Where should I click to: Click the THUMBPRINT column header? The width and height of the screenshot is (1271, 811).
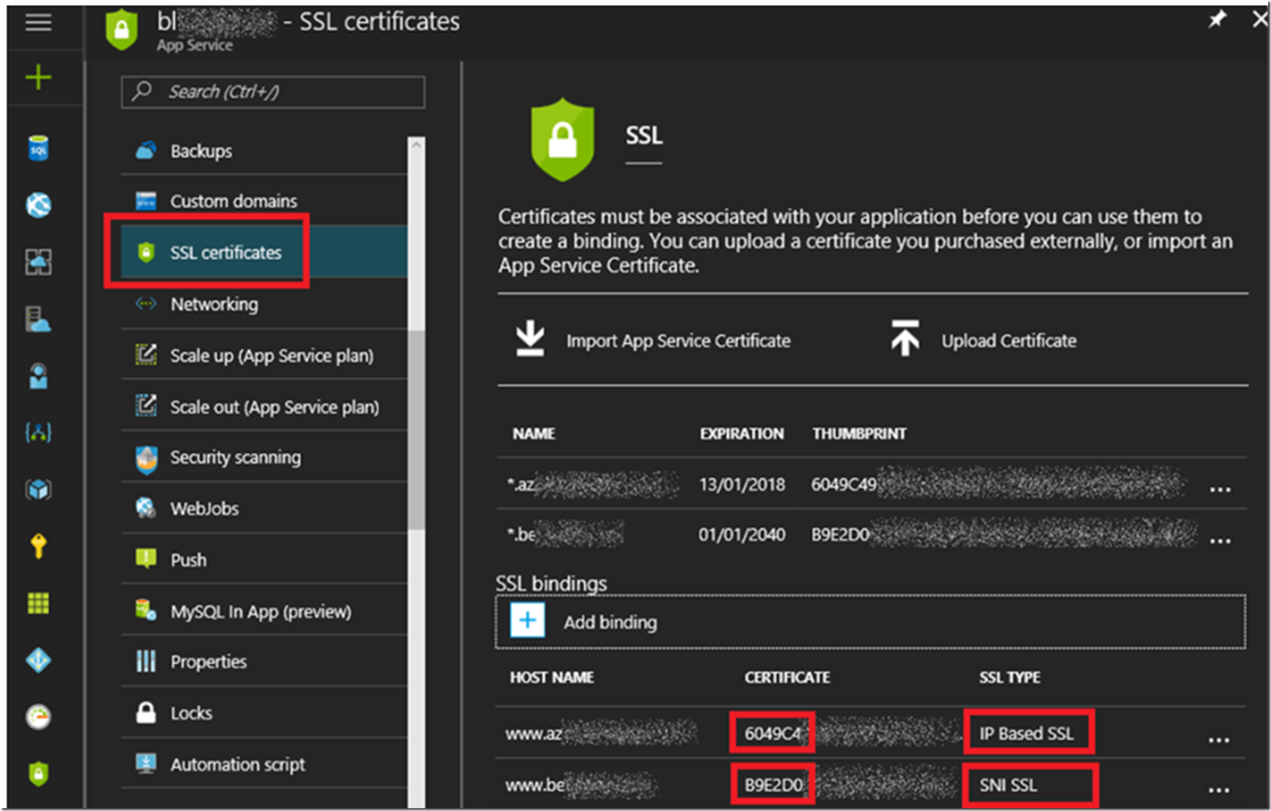(x=859, y=433)
